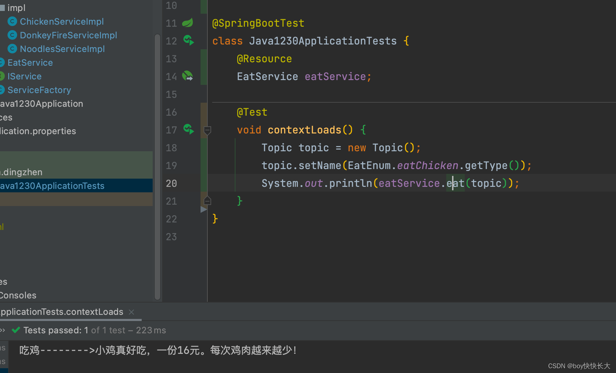Screen dimensions: 616x373
Task: Select the impl package folder
Action: coord(14,8)
